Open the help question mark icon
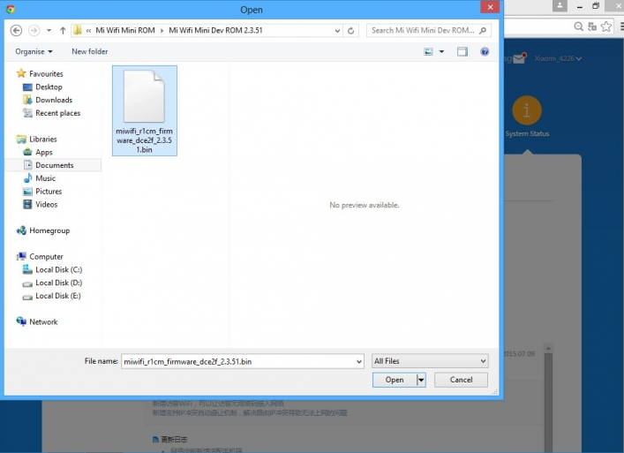624x453 pixels. (485, 51)
